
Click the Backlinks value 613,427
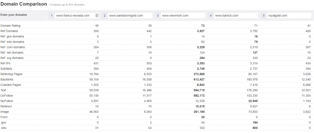point(199,79)
